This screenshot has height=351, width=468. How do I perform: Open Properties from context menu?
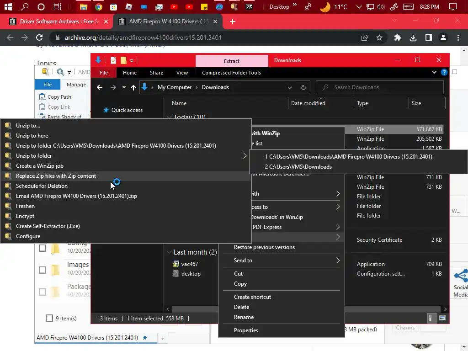[x=282, y=330]
